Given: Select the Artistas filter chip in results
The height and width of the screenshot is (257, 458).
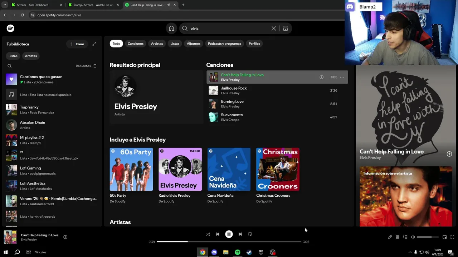Looking at the screenshot, I should coord(157,44).
